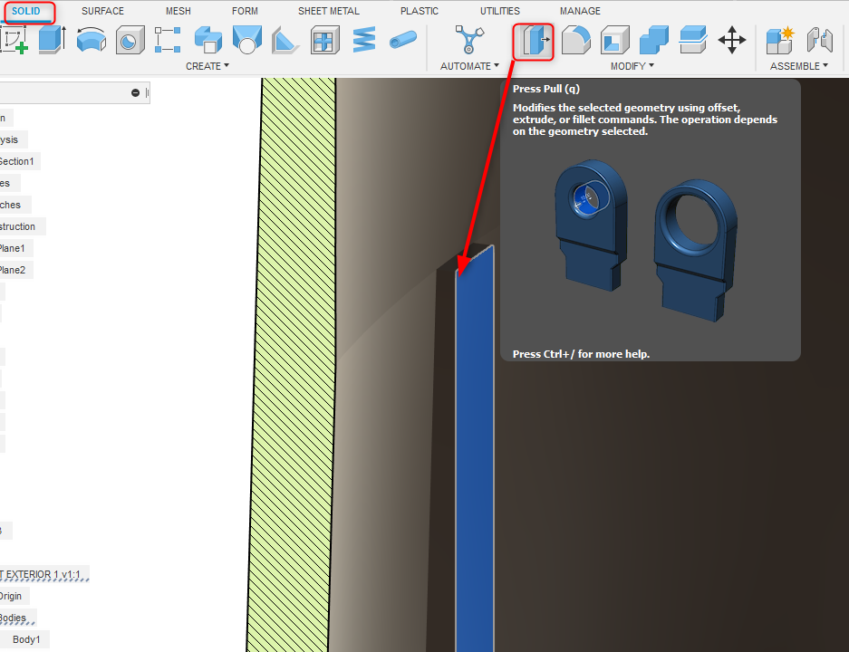Select the Fillet tool in Modify
849x652 pixels.
tap(576, 40)
